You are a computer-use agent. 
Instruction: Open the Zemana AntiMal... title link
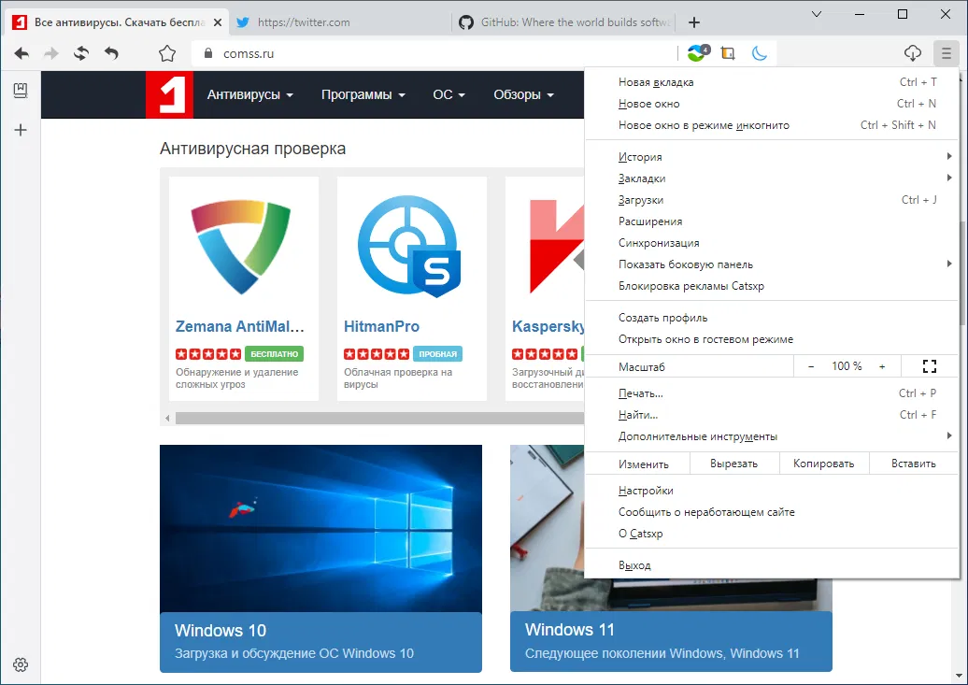click(239, 326)
